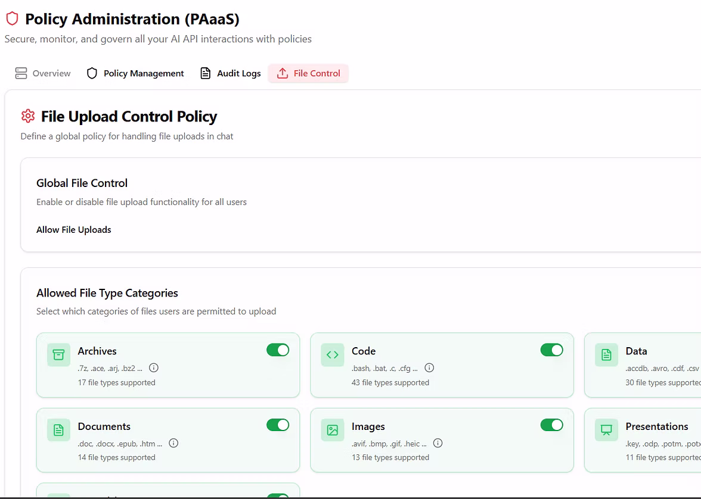Switch to the Policy Management tab
The width and height of the screenshot is (701, 499).
point(135,73)
